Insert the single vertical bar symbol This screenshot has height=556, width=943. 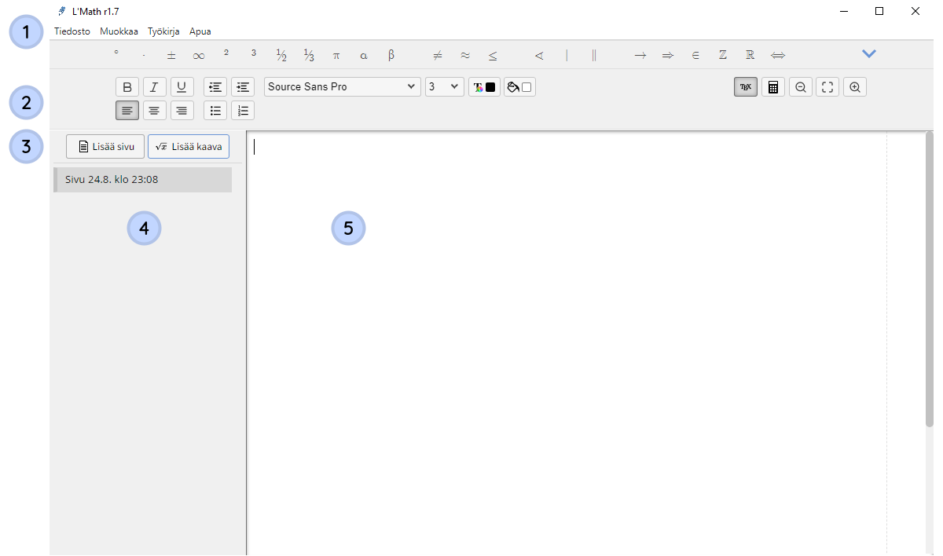coord(567,55)
